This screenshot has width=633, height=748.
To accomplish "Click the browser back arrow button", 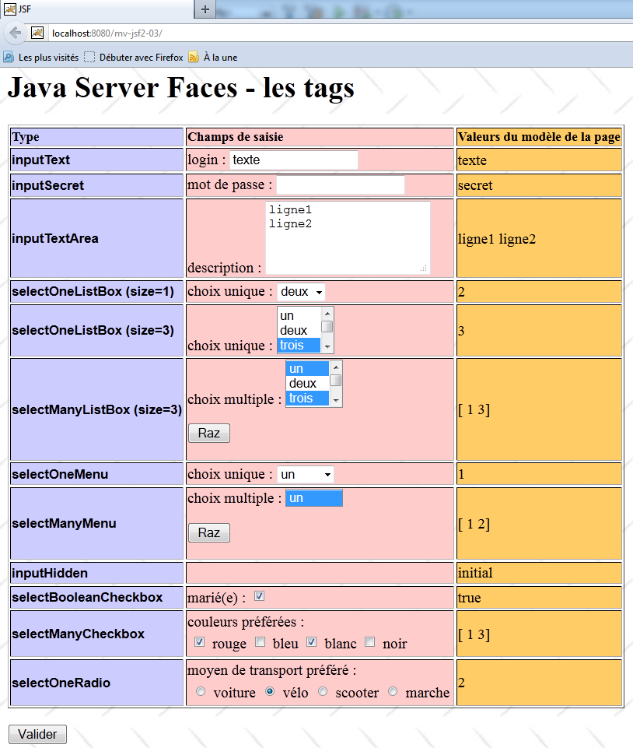I will coord(15,33).
